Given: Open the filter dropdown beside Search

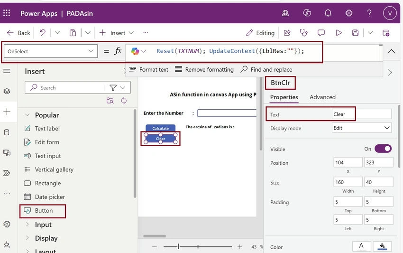Looking at the screenshot, I should 118,88.
